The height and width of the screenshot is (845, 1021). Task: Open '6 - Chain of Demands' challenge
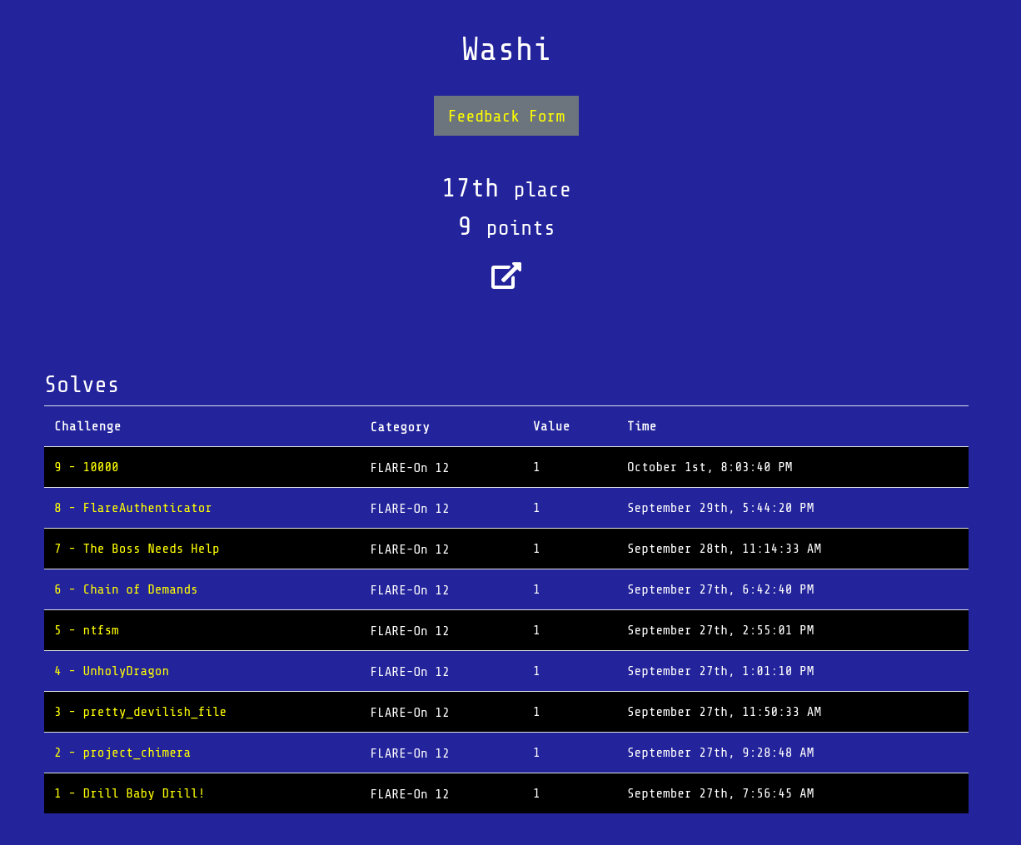click(126, 589)
